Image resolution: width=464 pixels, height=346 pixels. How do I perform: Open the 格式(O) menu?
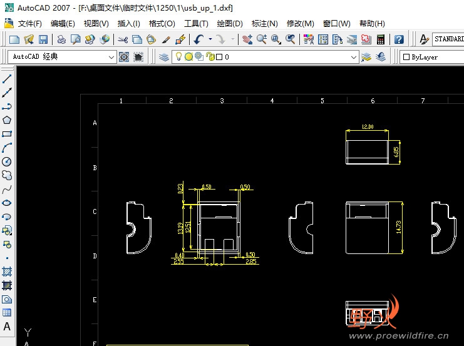pyautogui.click(x=162, y=23)
